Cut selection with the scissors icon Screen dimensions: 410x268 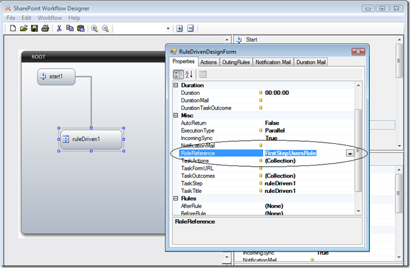(59, 28)
